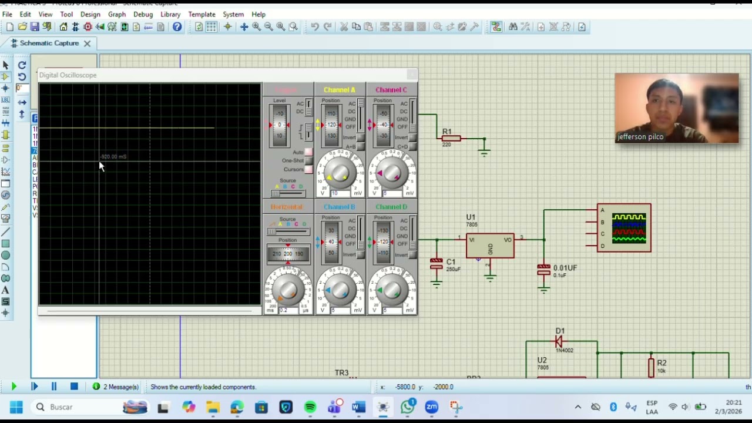Select the Schematic Capture tab
The image size is (752, 423).
click(49, 43)
